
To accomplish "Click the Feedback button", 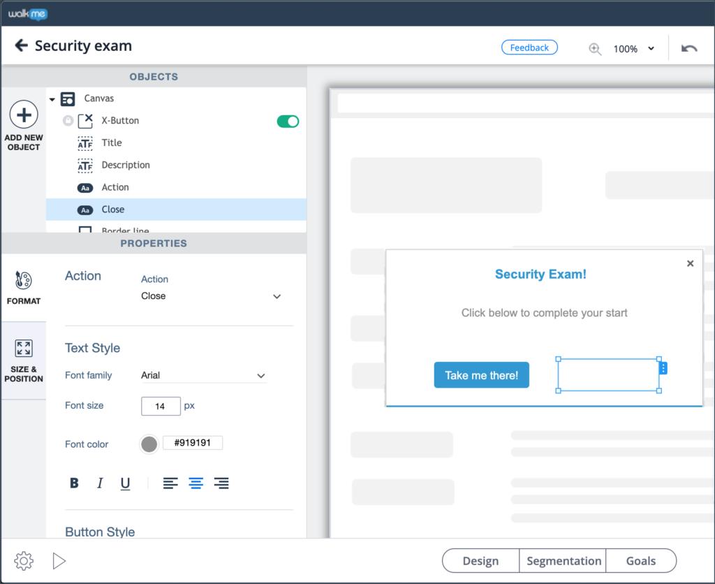I will pos(529,48).
